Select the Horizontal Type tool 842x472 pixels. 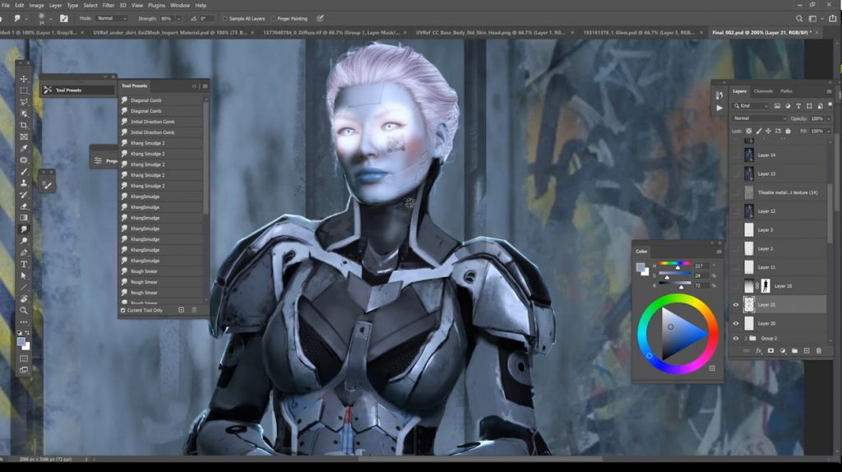coord(24,264)
